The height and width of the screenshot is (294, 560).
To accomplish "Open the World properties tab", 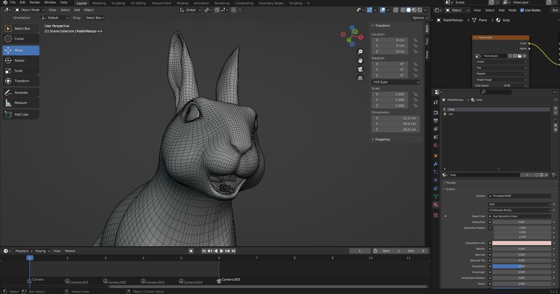I will pos(436,145).
